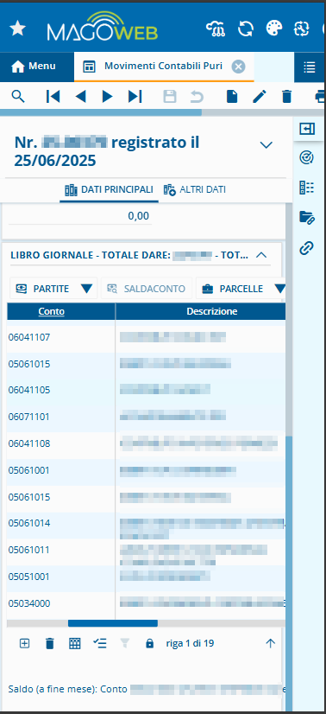Screen dimensions: 326x714
Task: Click the riga 1 di 19 indicator
Action: (190, 643)
